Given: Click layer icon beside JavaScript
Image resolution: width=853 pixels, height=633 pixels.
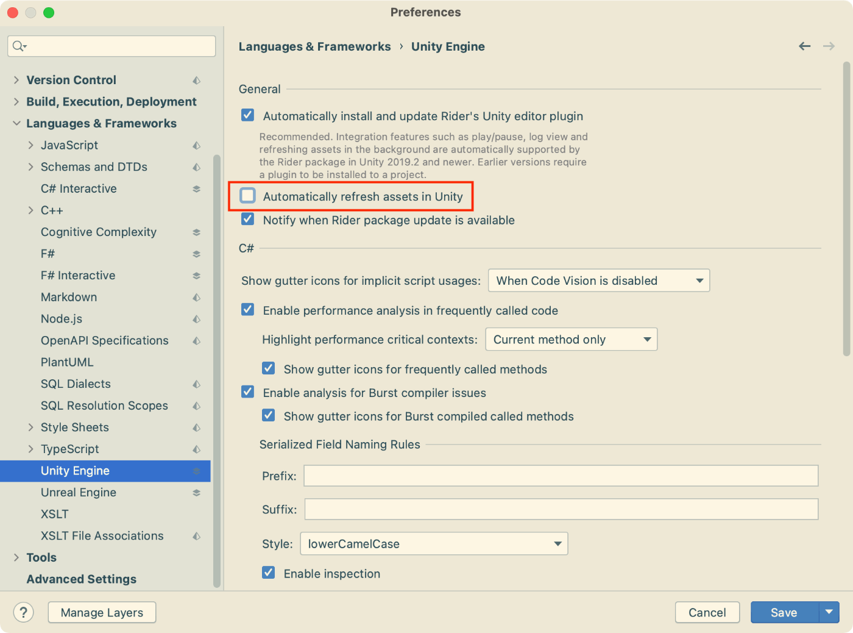Looking at the screenshot, I should [196, 145].
